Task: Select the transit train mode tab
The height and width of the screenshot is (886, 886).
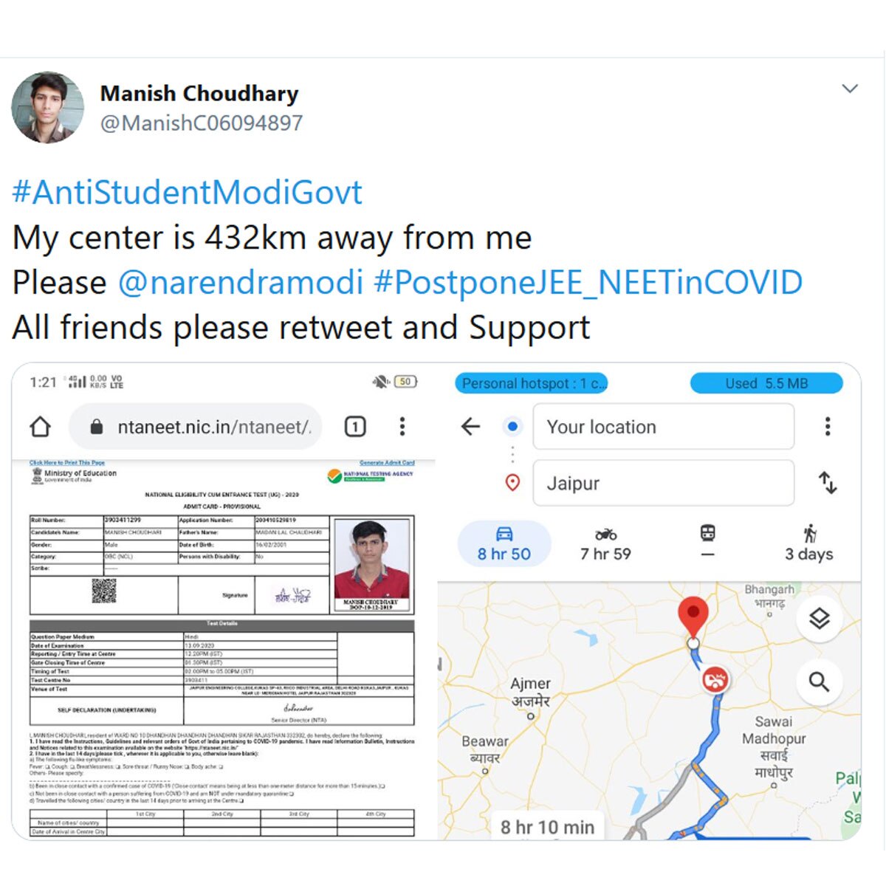Action: (x=707, y=543)
